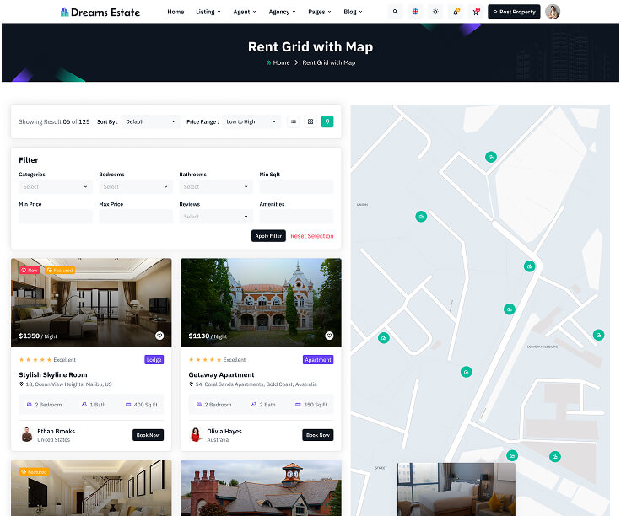
Task: Open the Stylish Skyline Room title
Action: tap(53, 374)
